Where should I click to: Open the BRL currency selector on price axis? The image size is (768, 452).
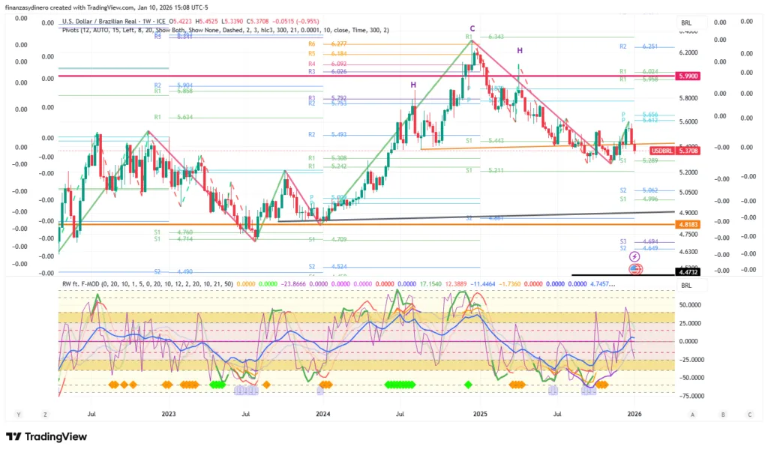[x=686, y=24]
